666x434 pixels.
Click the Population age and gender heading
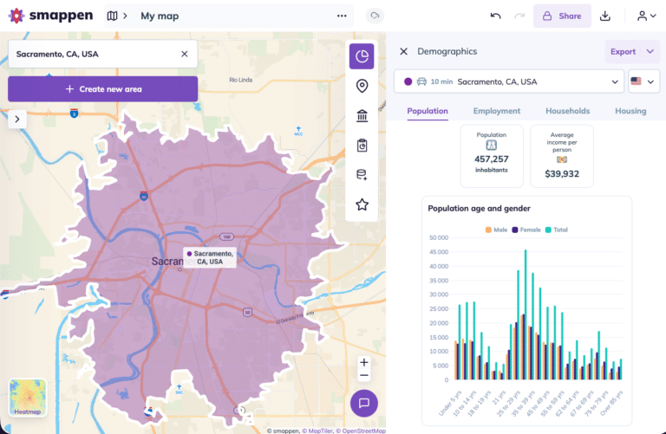(479, 208)
